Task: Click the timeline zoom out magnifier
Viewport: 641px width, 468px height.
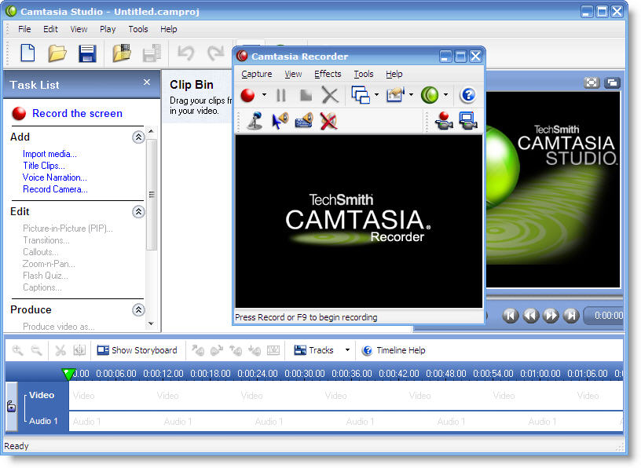Action: click(36, 350)
